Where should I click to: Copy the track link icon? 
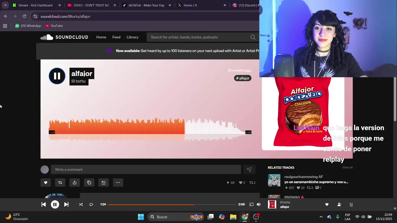[x=89, y=183]
